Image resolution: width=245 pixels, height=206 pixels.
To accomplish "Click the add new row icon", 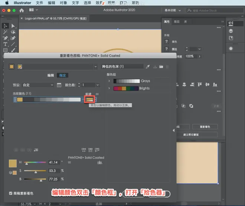I will (x=36, y=150).
